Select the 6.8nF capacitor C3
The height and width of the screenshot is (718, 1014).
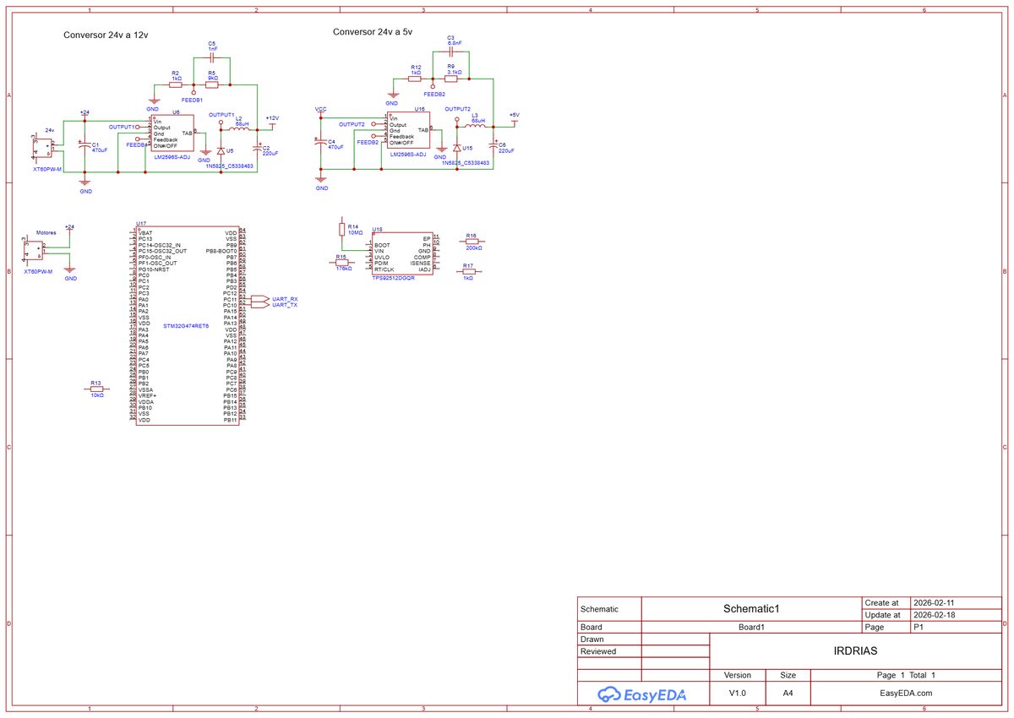click(x=451, y=52)
